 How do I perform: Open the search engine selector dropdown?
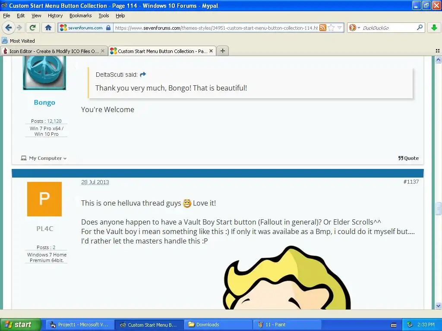point(355,28)
